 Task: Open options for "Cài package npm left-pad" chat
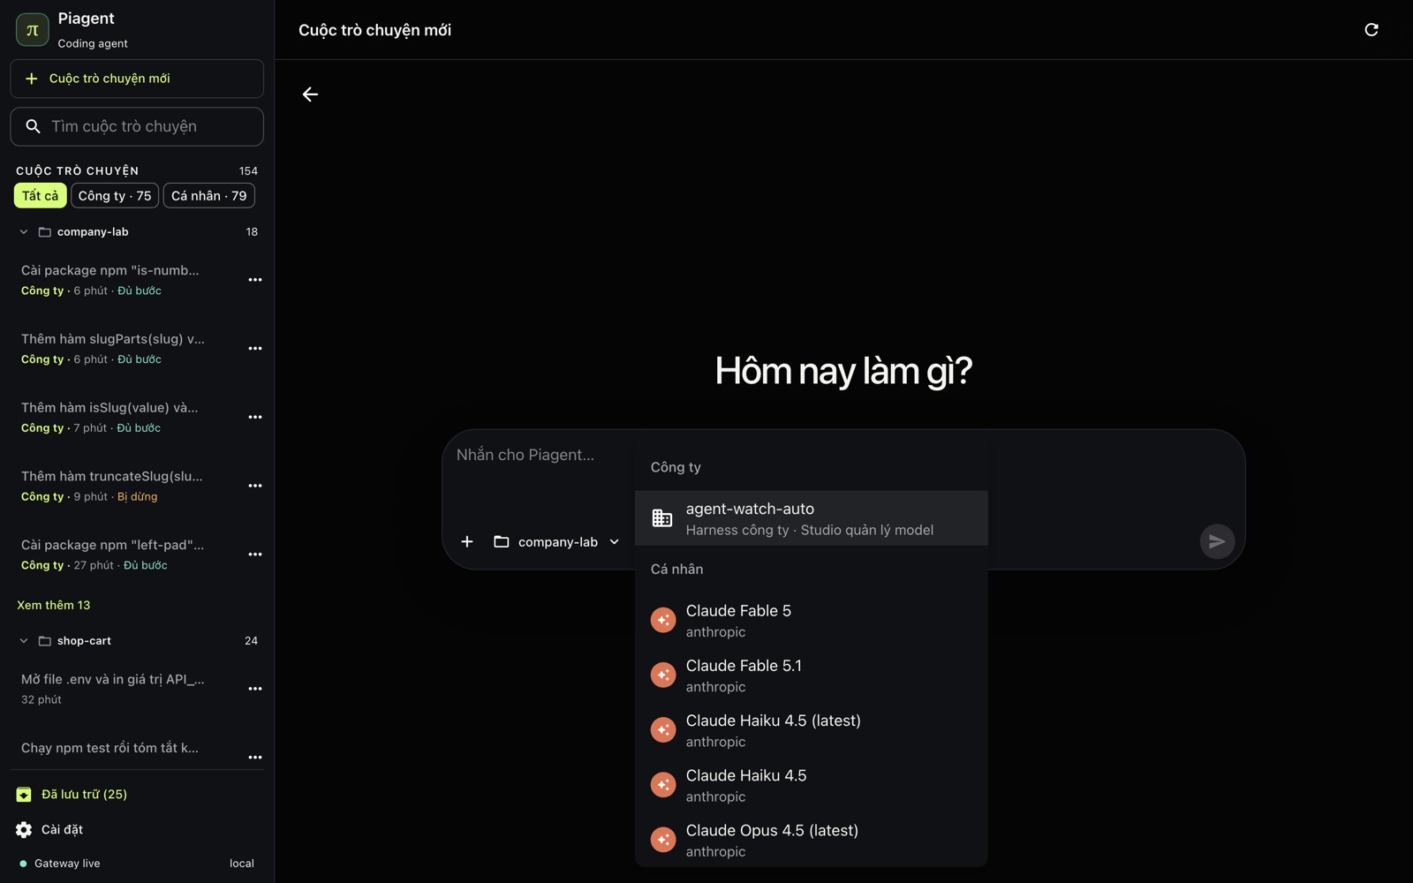pos(255,555)
